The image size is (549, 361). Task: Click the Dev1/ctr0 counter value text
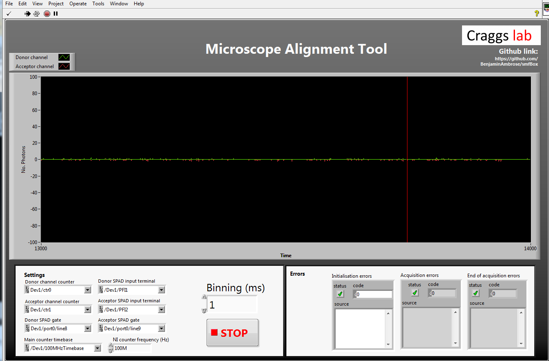[x=41, y=290]
